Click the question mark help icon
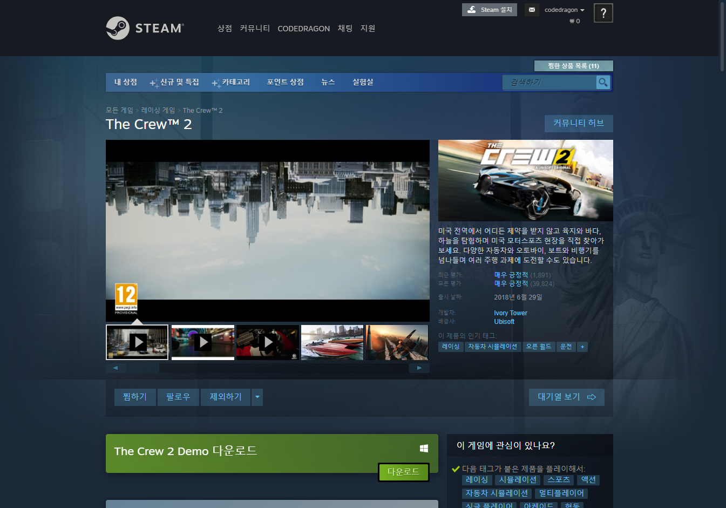Viewport: 726px width, 508px height. [x=603, y=13]
